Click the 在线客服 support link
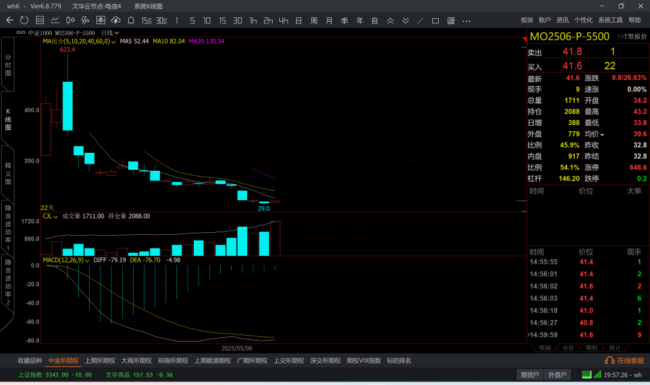Screen dimensions: 650x385 point(625,360)
